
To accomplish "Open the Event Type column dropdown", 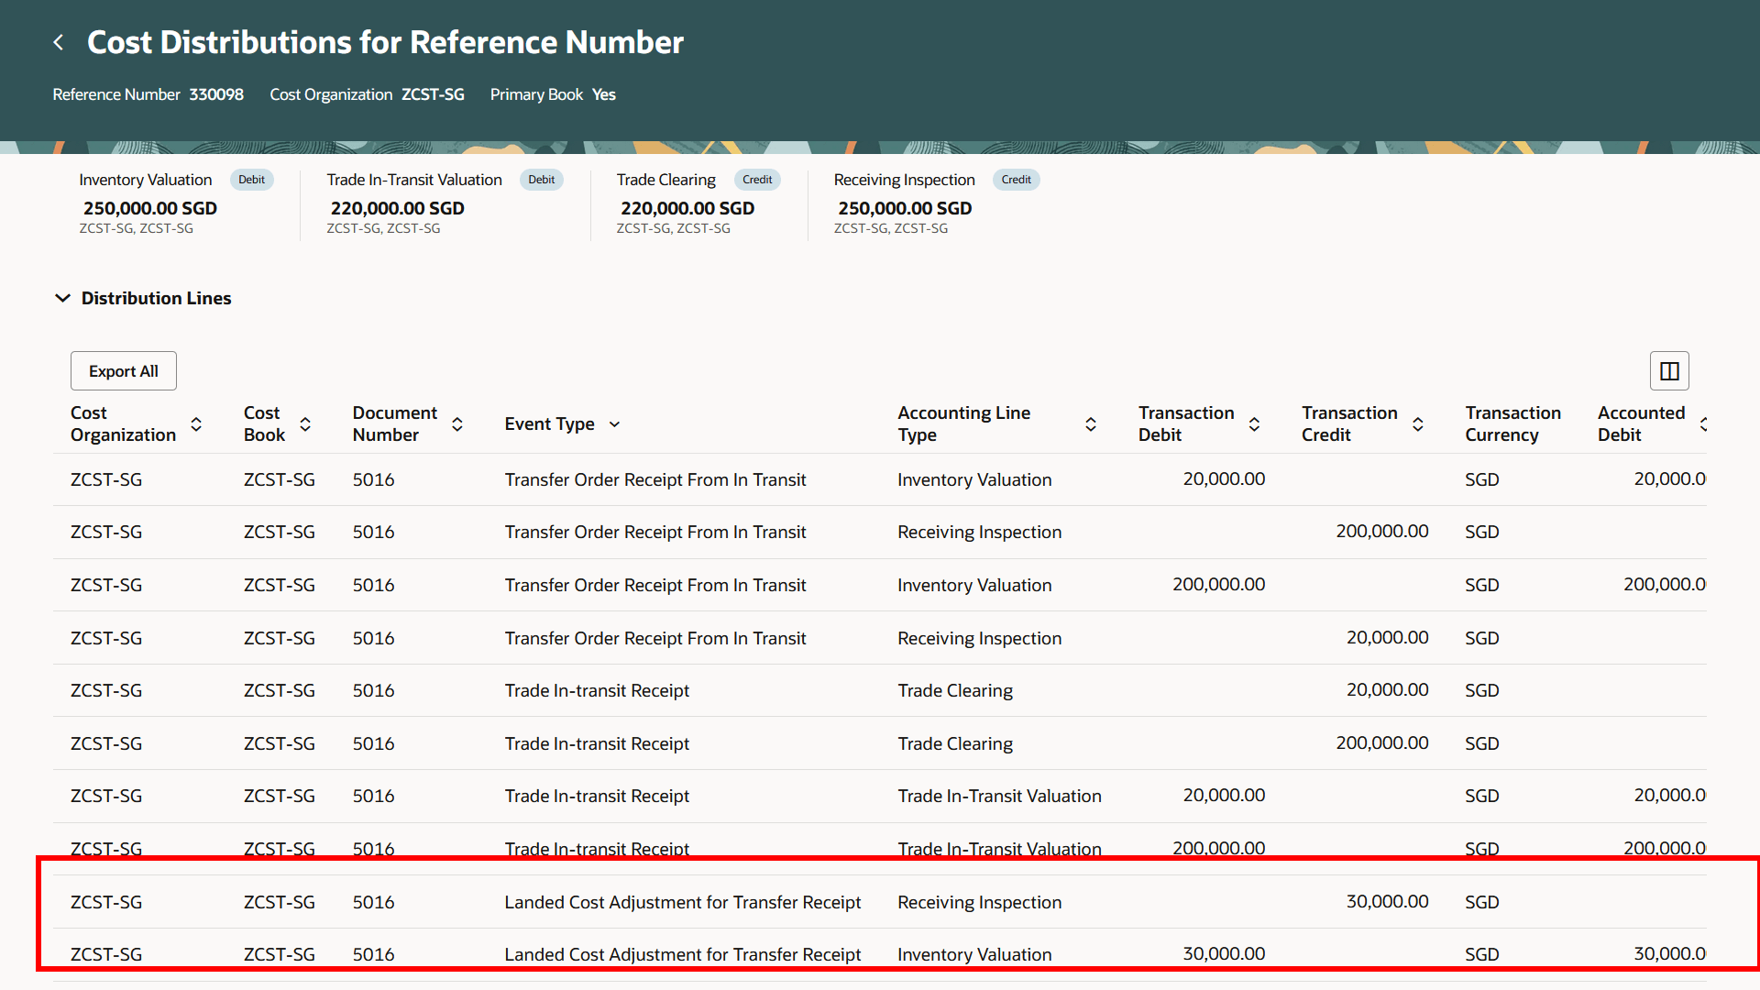I will pyautogui.click(x=615, y=424).
